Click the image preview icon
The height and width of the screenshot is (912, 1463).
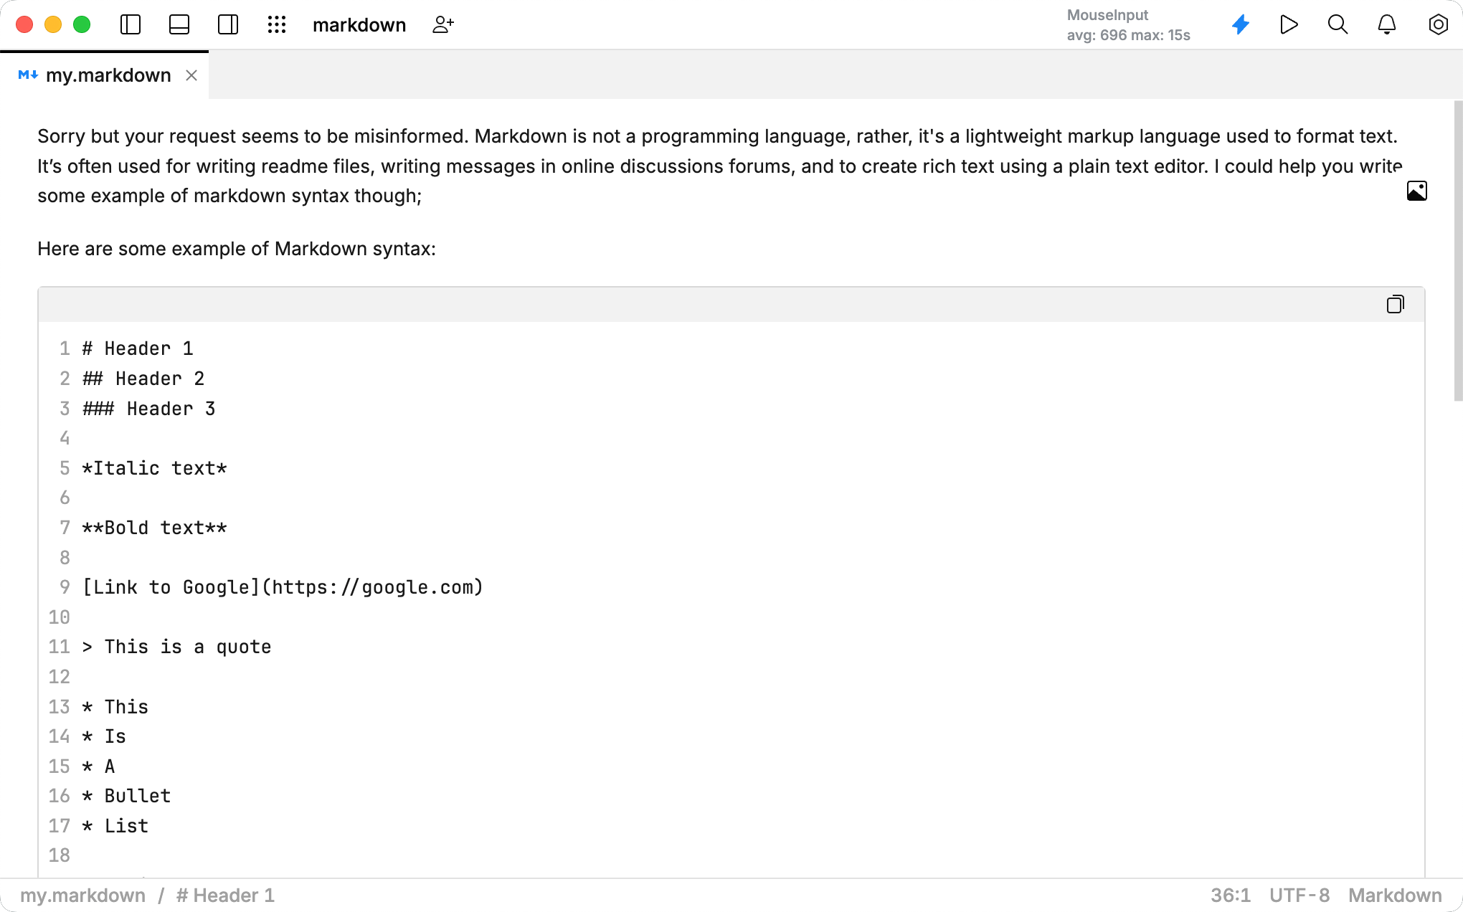pos(1416,191)
